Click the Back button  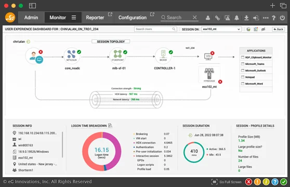[279, 29]
